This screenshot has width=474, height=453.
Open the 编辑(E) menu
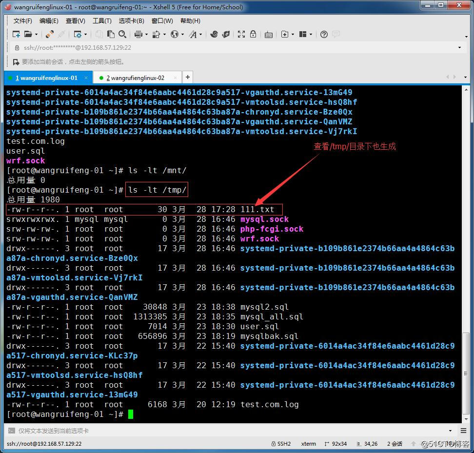pyautogui.click(x=49, y=21)
